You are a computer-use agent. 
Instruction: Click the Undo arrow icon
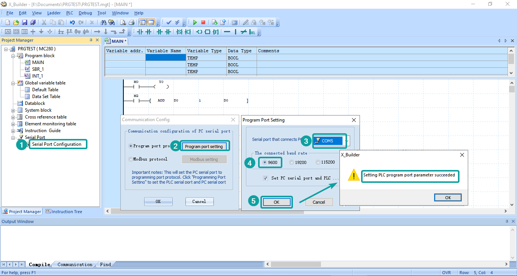(x=72, y=23)
